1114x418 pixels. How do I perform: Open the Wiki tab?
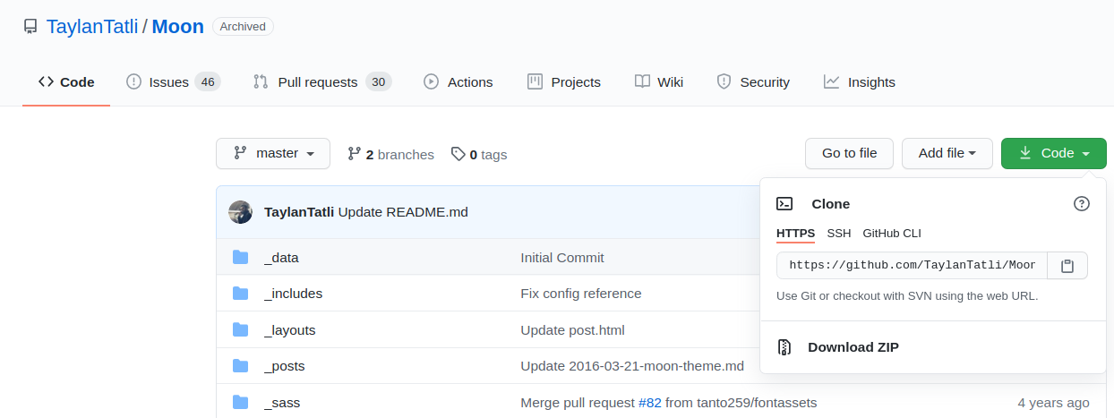pos(659,81)
